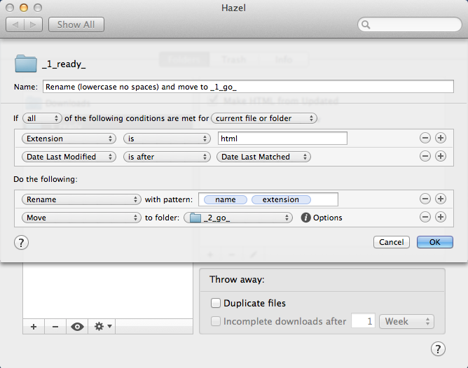Open the Move action dropdown
Viewport: 468px width, 368px height.
coord(81,218)
